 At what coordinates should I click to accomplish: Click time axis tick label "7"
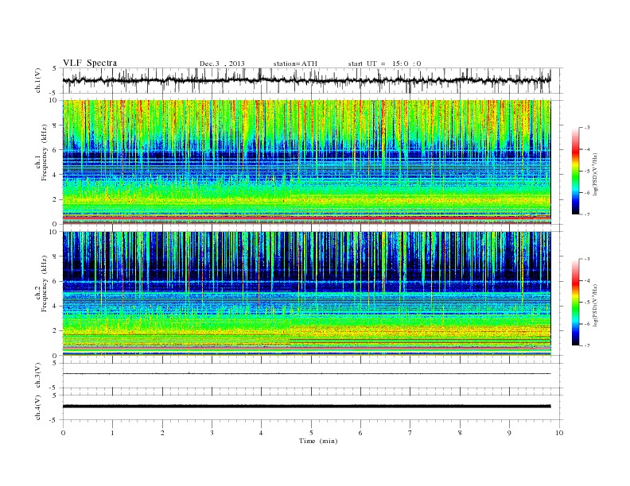point(410,433)
